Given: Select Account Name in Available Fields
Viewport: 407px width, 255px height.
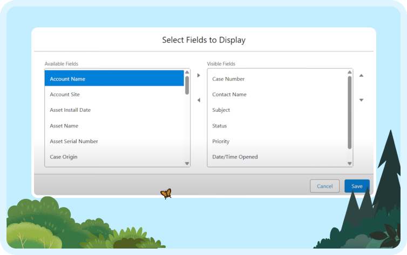Looking at the screenshot, I should tap(114, 79).
